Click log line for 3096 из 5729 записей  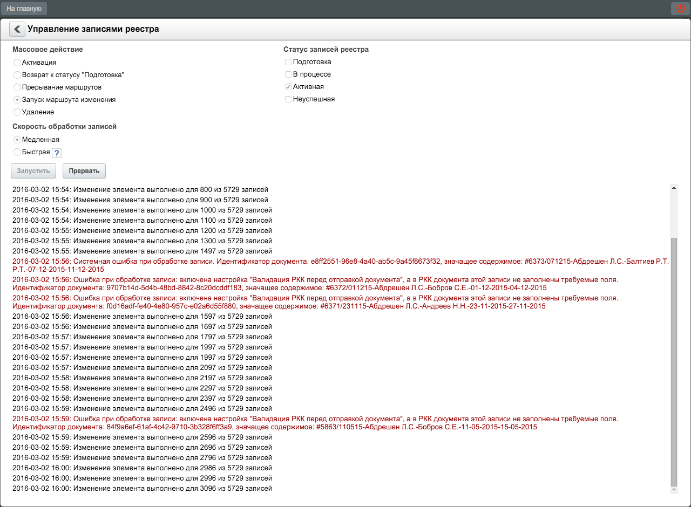pos(142,489)
